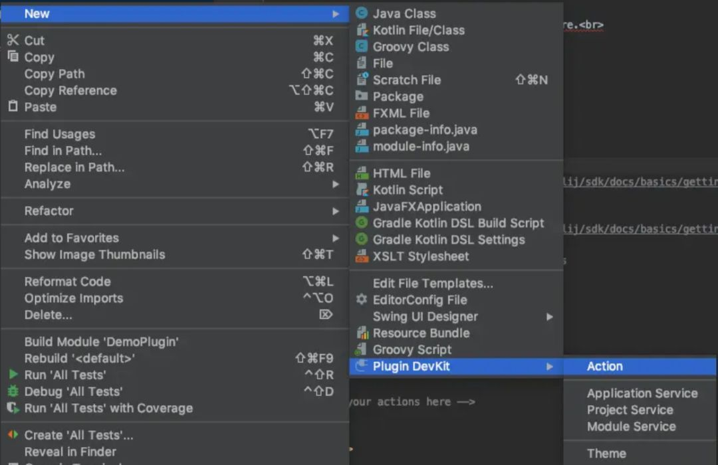This screenshot has width=718, height=465.
Task: Click the Groovy Class icon
Action: (362, 46)
